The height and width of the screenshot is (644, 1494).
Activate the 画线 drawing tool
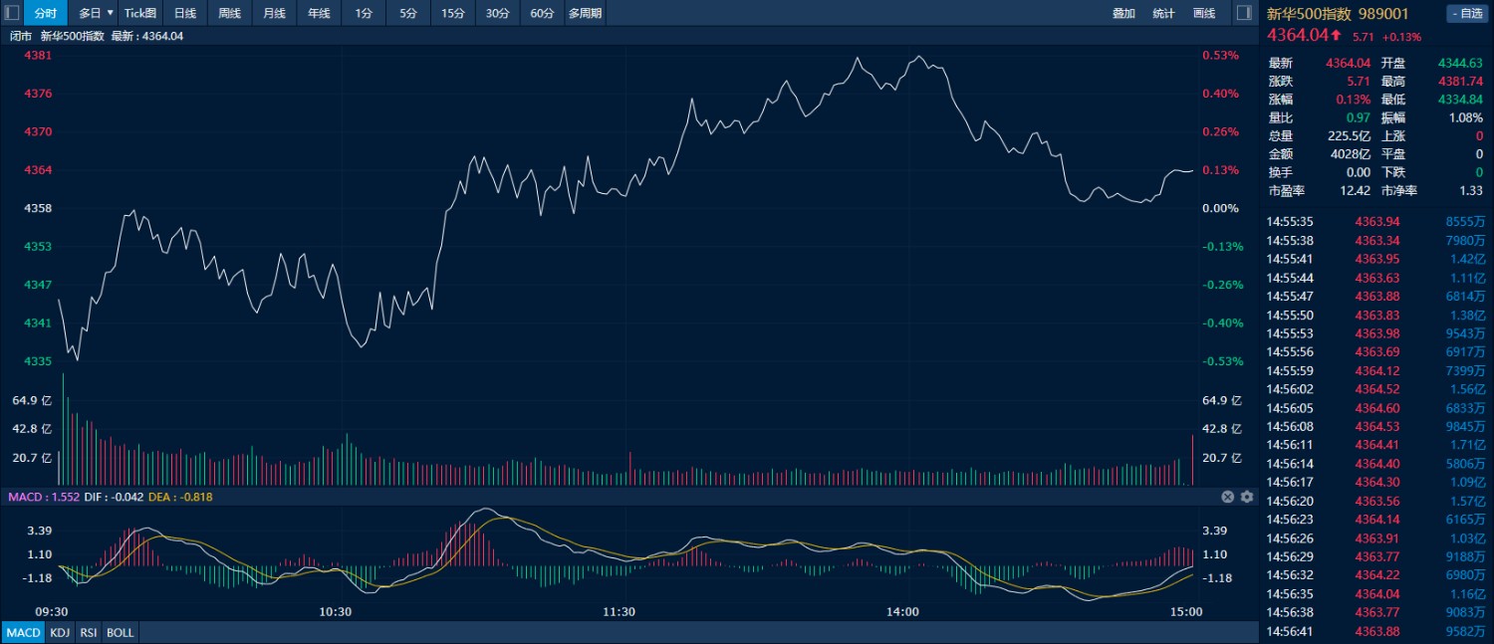click(1204, 13)
